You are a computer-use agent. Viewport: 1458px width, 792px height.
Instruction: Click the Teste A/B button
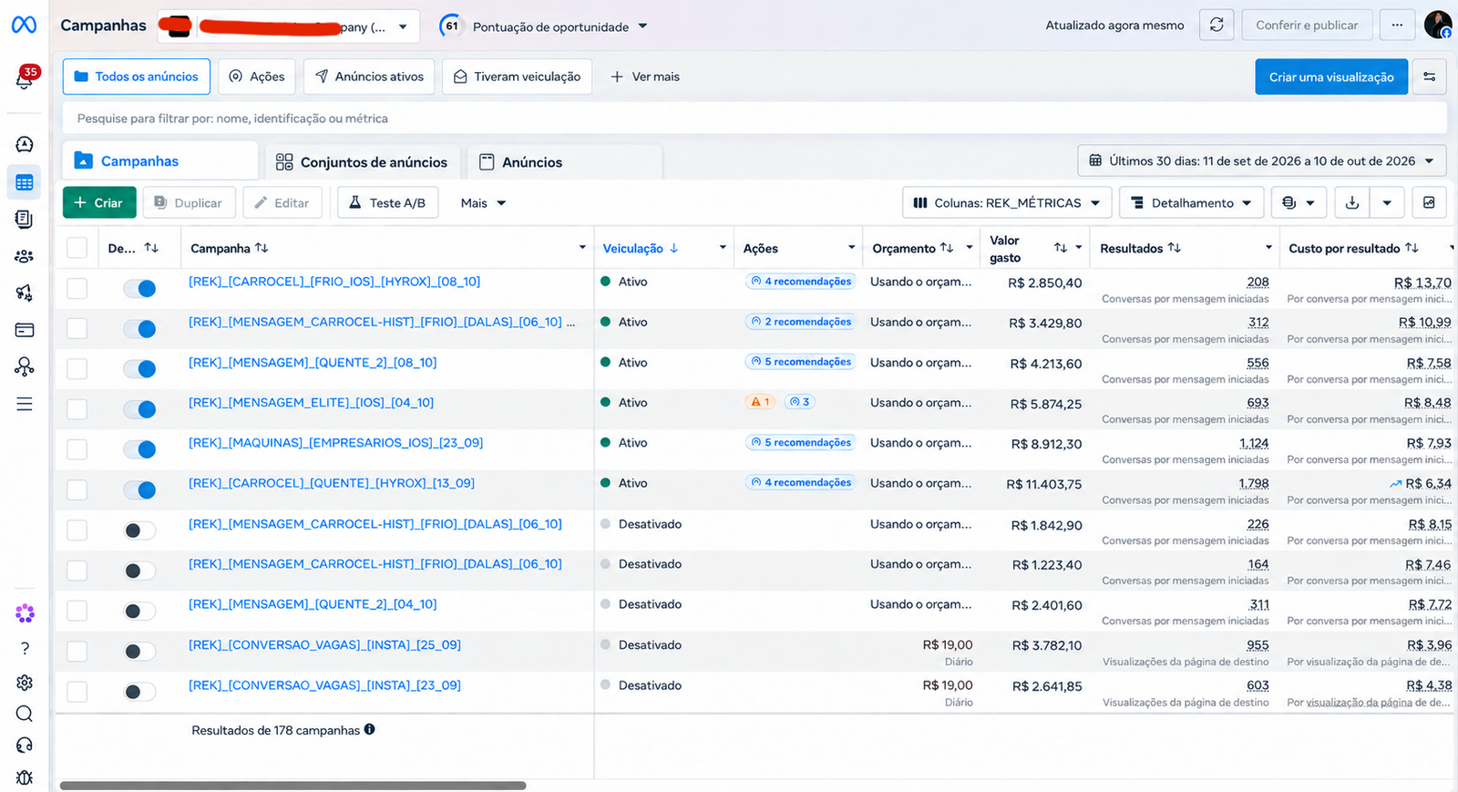(x=387, y=203)
